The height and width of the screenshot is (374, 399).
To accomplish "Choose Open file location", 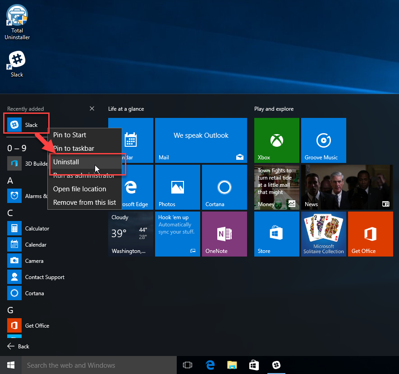I will coord(85,189).
